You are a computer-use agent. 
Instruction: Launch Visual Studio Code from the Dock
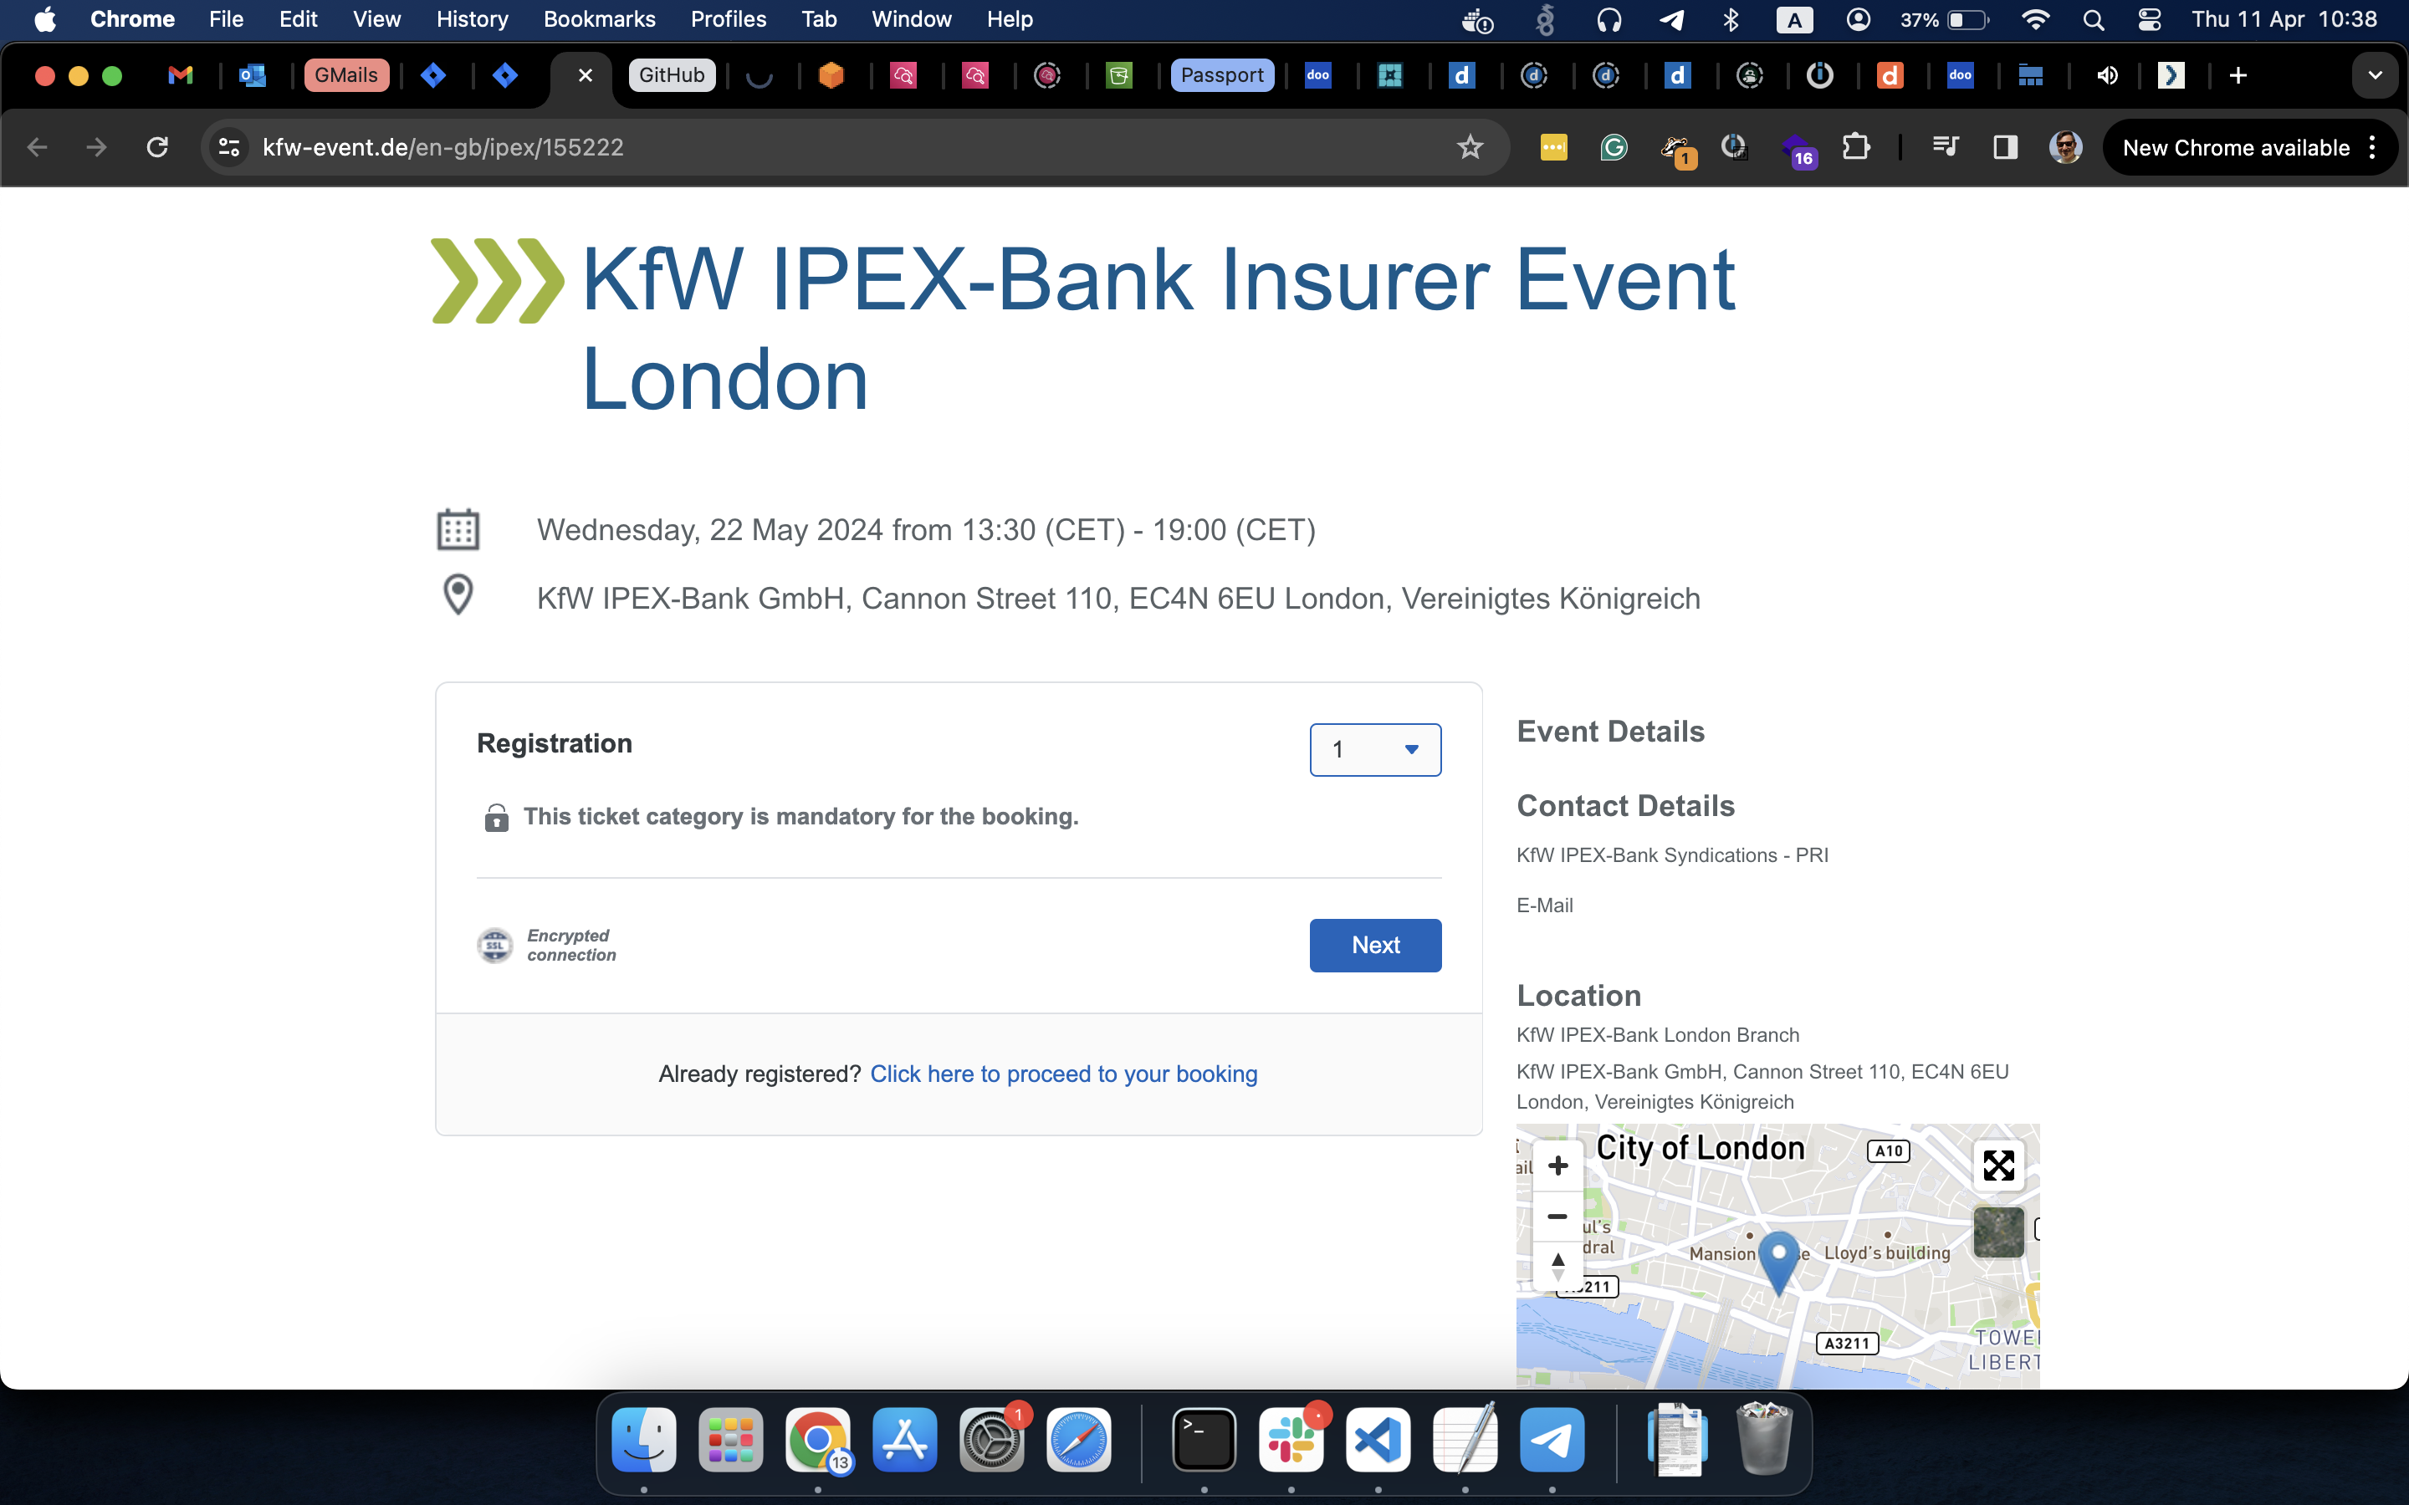click(1378, 1439)
